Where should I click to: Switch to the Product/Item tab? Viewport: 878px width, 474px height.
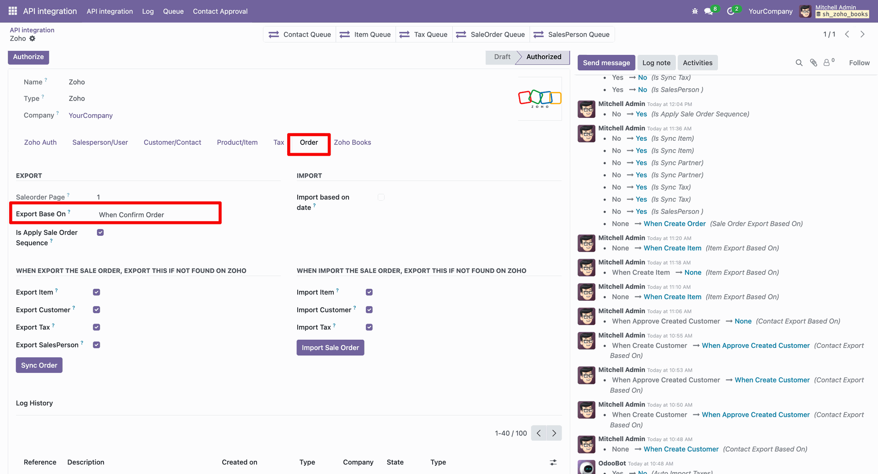point(237,142)
